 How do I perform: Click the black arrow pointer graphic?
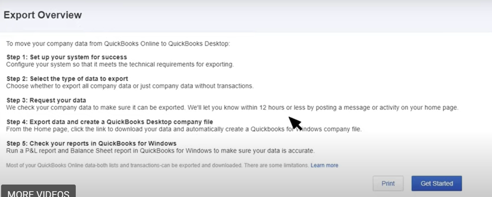click(x=295, y=123)
